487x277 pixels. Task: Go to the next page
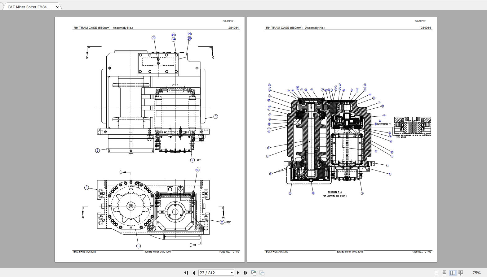[238, 273]
